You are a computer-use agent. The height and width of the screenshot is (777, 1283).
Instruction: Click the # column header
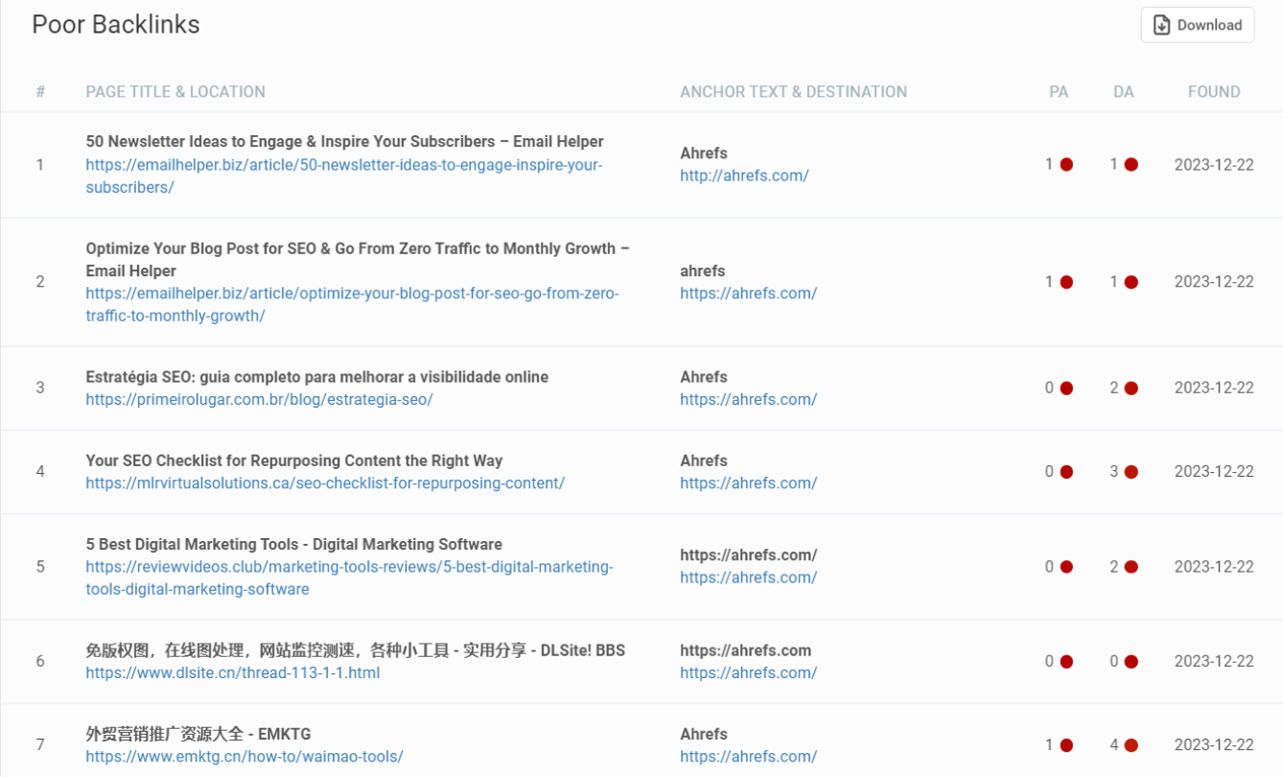point(40,92)
